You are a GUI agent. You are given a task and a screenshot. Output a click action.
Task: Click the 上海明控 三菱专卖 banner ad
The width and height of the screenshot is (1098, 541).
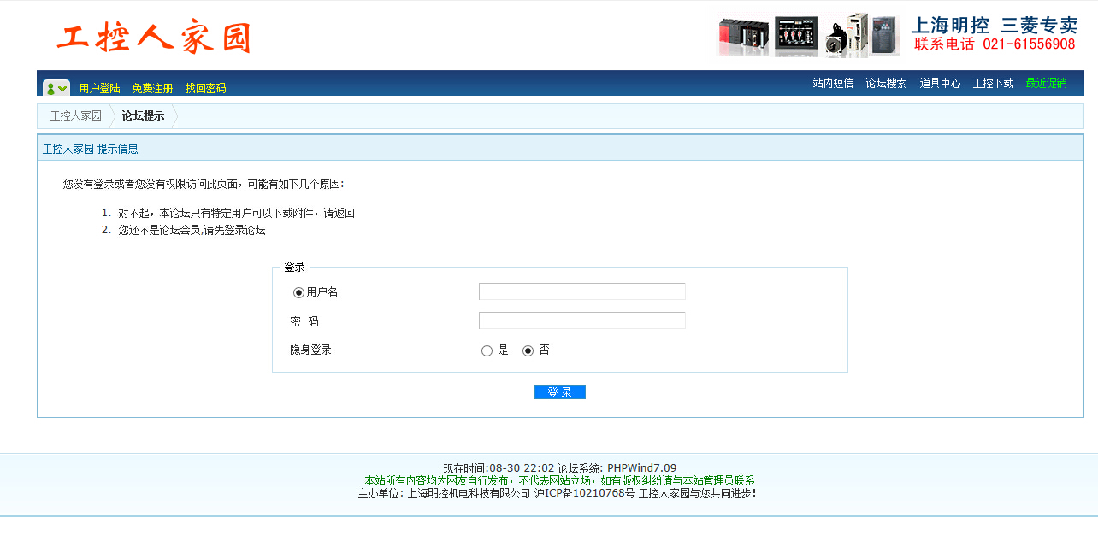point(896,35)
